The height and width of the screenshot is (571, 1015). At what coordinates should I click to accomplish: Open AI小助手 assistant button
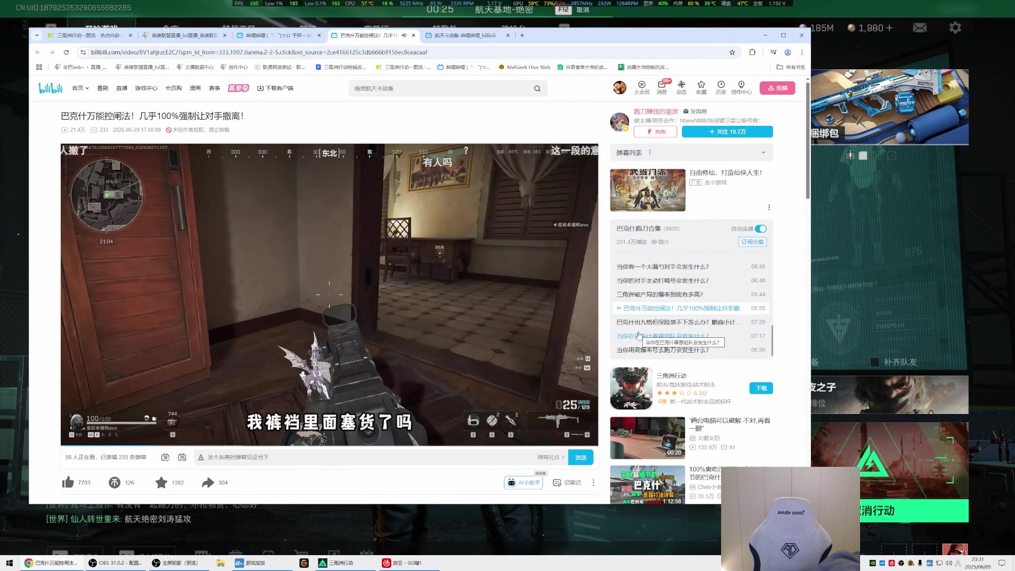click(524, 483)
